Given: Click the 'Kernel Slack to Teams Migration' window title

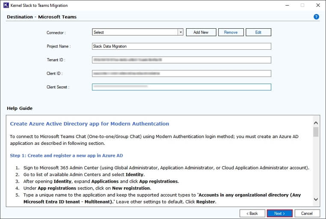Looking at the screenshot, I should pyautogui.click(x=39, y=6).
